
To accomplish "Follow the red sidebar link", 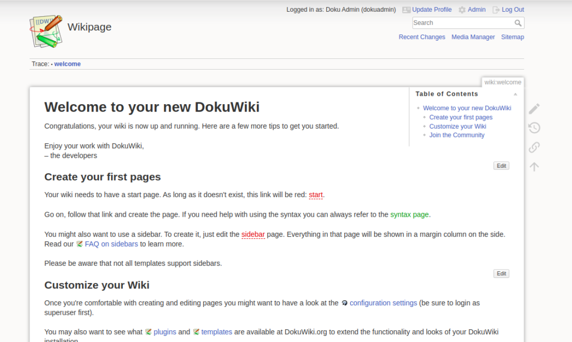I will coord(253,234).
